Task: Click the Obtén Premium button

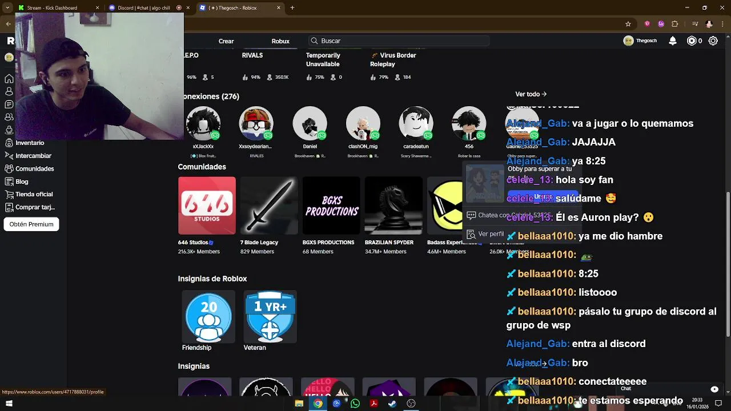Action: [31, 224]
